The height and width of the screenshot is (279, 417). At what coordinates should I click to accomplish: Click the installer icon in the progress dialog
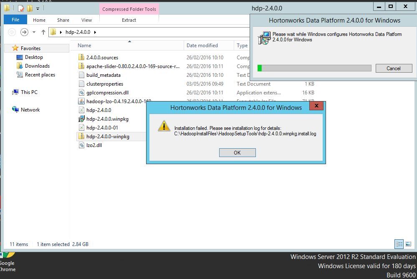click(x=264, y=38)
